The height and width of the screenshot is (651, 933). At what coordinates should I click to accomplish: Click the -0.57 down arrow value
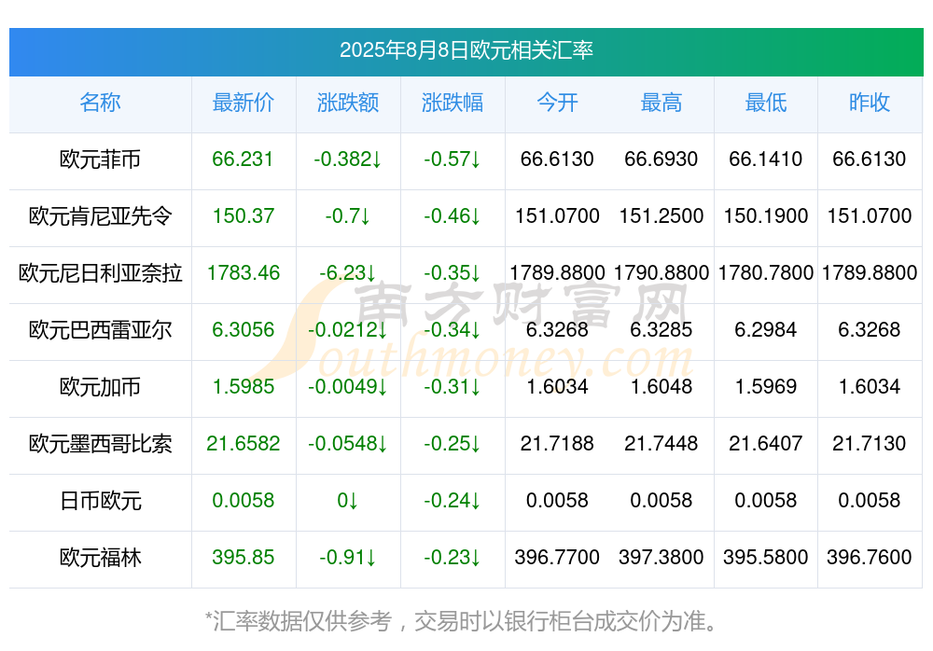453,159
